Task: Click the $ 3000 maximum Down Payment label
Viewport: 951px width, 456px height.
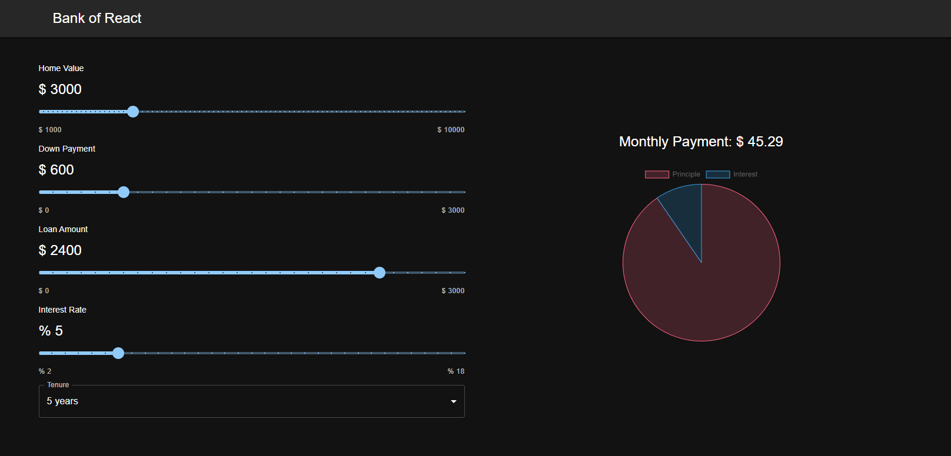Action: 453,210
